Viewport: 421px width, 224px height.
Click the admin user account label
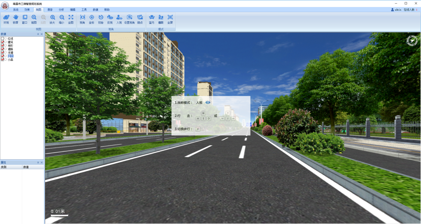[396, 10]
